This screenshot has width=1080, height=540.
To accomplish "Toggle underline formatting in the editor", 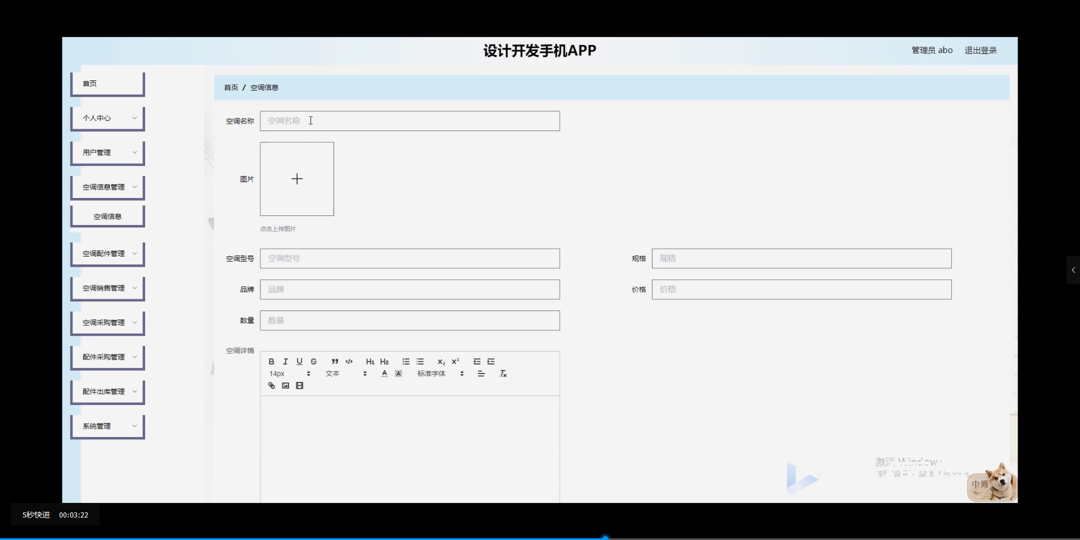I will click(x=300, y=362).
